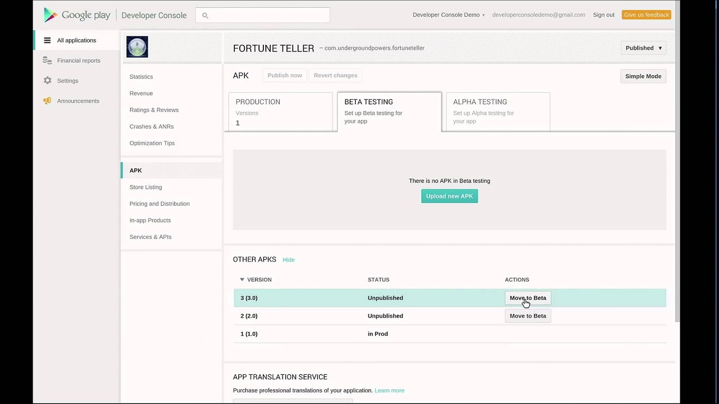Focus the top search input field
Viewport: 719px width, 404px height.
pos(263,15)
